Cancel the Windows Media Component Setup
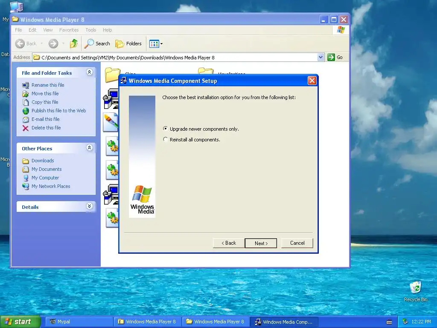Viewport: 437px width, 328px height. click(x=297, y=243)
